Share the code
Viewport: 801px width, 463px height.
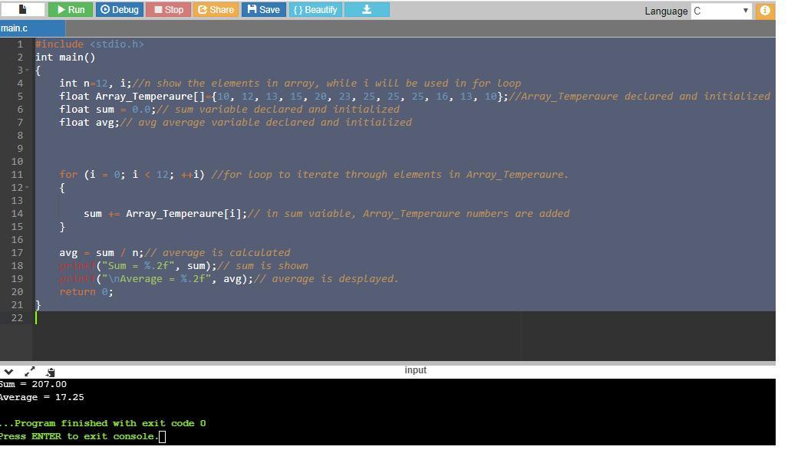click(216, 10)
